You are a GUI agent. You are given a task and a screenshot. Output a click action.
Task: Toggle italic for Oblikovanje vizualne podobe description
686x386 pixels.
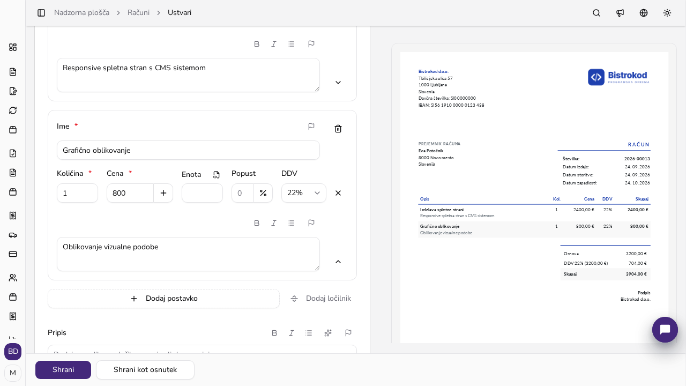click(274, 223)
